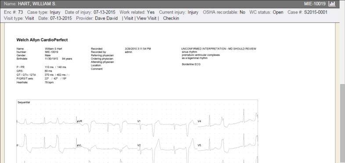Click the V5 lead label
The width and height of the screenshot is (345, 163).
tap(199, 145)
